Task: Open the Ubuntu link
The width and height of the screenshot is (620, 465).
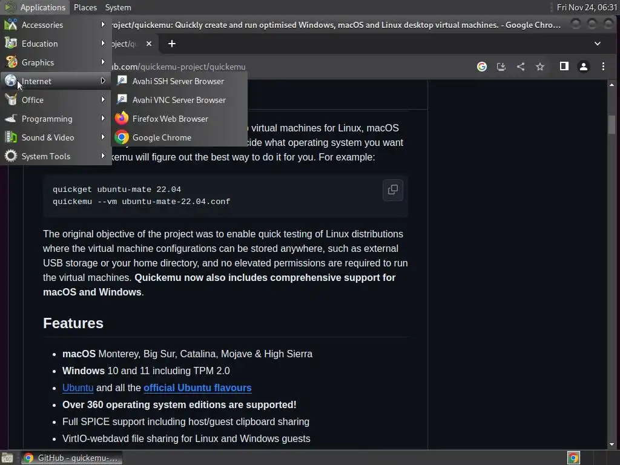Action: tap(78, 387)
